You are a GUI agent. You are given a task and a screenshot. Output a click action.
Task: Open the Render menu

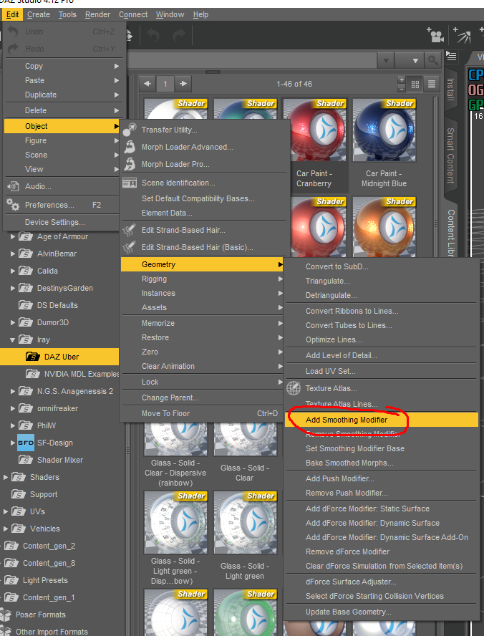(x=97, y=14)
